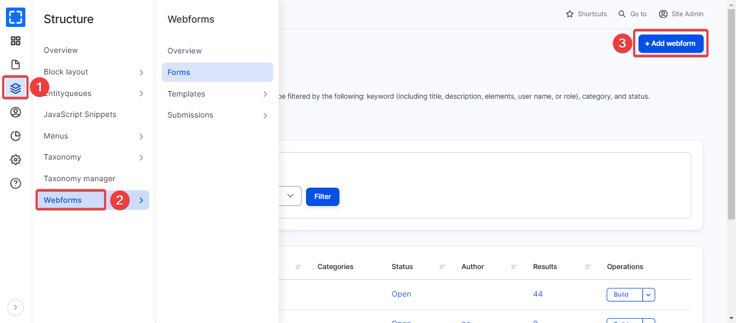Image resolution: width=736 pixels, height=323 pixels.
Task: Open the Dashboard grid icon in sidebar
Action: pyautogui.click(x=16, y=41)
